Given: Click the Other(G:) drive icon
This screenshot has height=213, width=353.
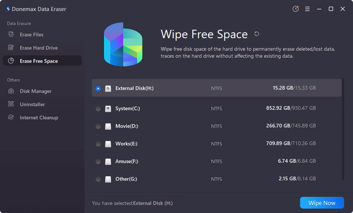Looking at the screenshot, I should tap(108, 179).
